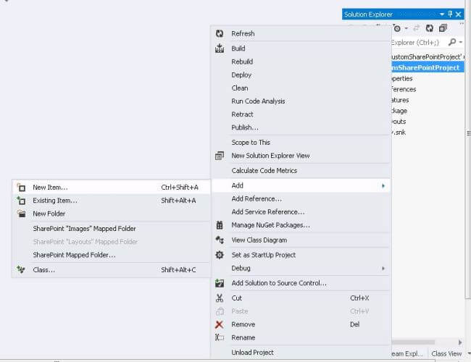
Task: Select the highlighted SharePointProject node in the tree
Action: pyautogui.click(x=425, y=67)
